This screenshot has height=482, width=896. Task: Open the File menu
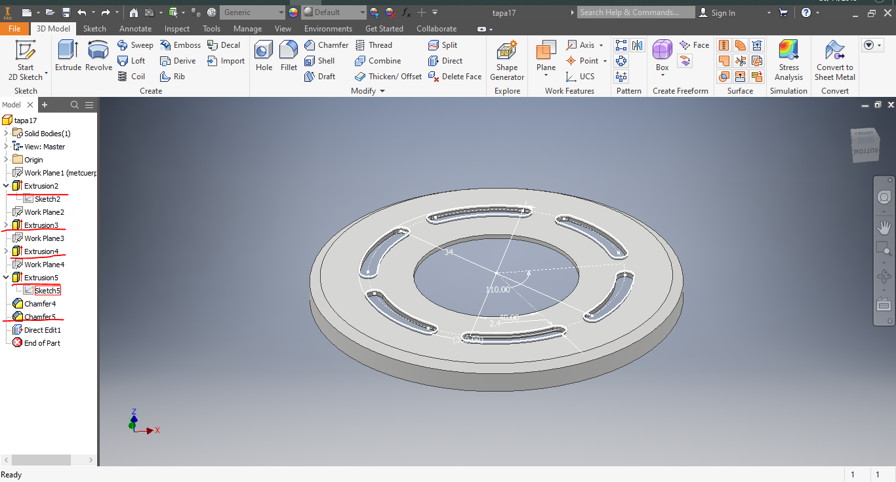point(14,29)
